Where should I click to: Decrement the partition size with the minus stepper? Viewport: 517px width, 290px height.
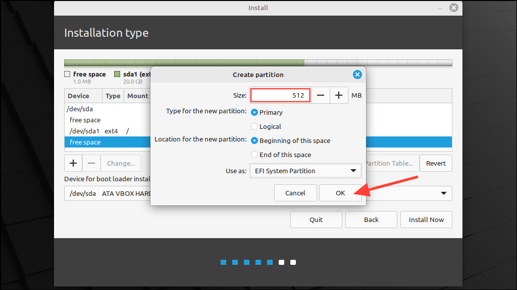[x=321, y=95]
